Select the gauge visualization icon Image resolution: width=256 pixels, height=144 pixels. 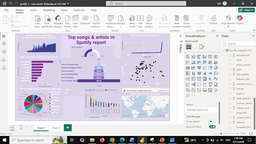click(210, 73)
